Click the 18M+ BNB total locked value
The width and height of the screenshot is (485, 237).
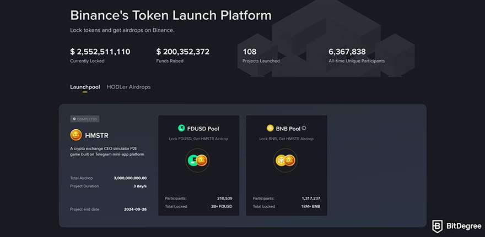click(310, 206)
